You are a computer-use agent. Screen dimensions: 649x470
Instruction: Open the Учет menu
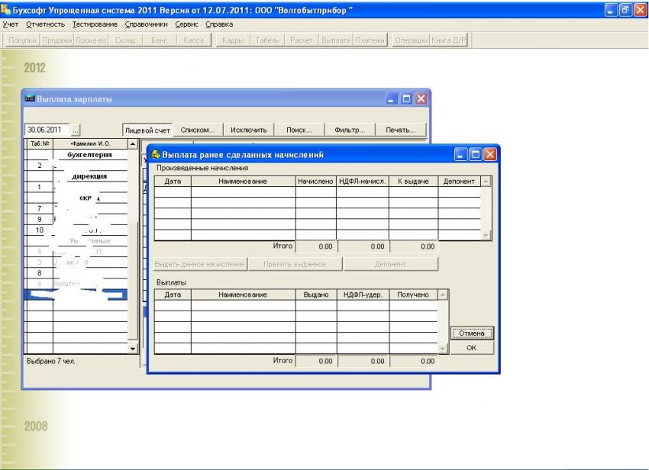pyautogui.click(x=12, y=24)
